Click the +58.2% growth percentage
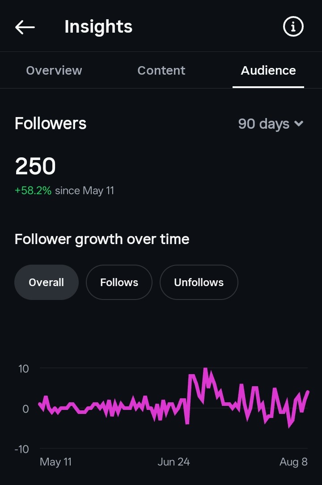Image resolution: width=322 pixels, height=485 pixels. click(x=33, y=190)
